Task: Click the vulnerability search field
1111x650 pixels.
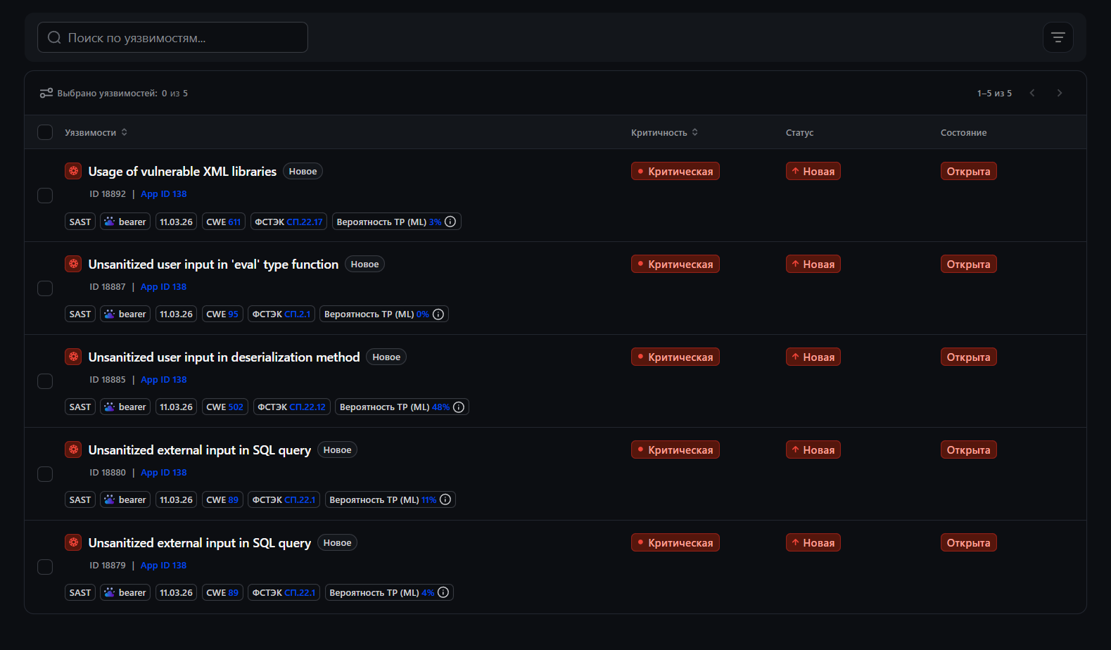Action: click(x=172, y=37)
